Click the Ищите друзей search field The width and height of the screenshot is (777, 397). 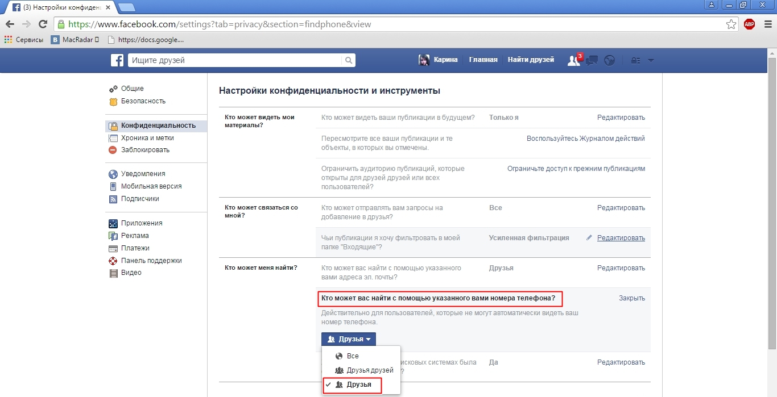click(235, 60)
